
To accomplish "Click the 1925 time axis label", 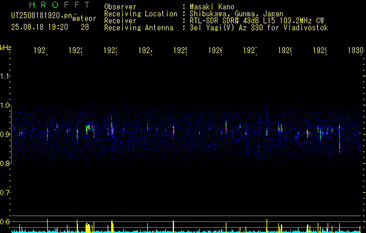I will click(x=180, y=50).
